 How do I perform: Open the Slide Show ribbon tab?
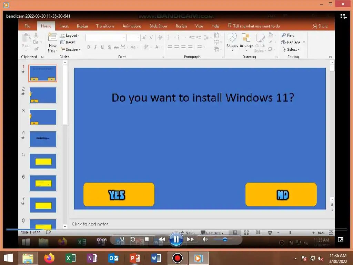point(159,26)
